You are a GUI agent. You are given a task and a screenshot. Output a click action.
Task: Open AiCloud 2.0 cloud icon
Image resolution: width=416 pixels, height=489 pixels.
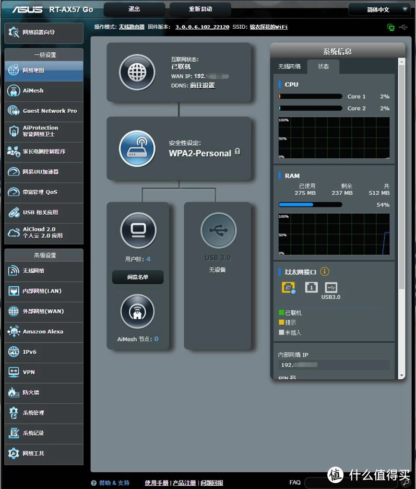pos(14,232)
